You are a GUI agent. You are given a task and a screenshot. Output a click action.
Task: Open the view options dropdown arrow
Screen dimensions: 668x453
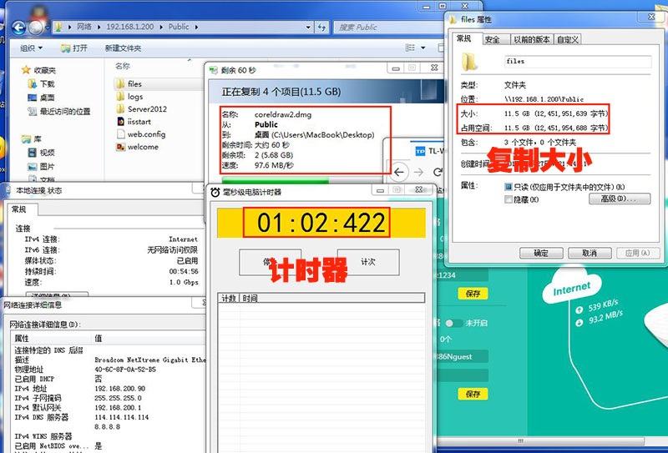point(423,48)
